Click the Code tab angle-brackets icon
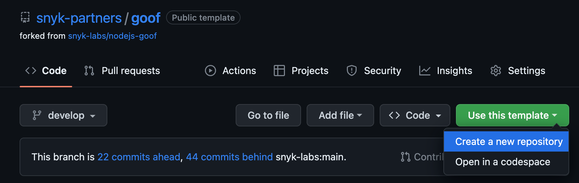The width and height of the screenshot is (579, 183). [31, 71]
